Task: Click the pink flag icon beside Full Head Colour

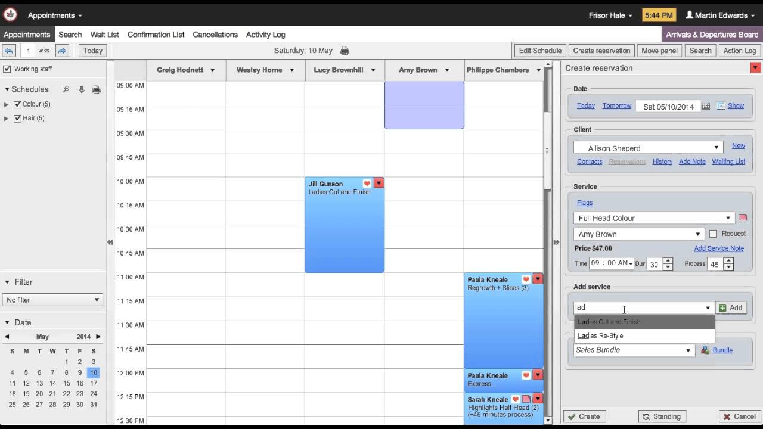Action: tap(743, 218)
